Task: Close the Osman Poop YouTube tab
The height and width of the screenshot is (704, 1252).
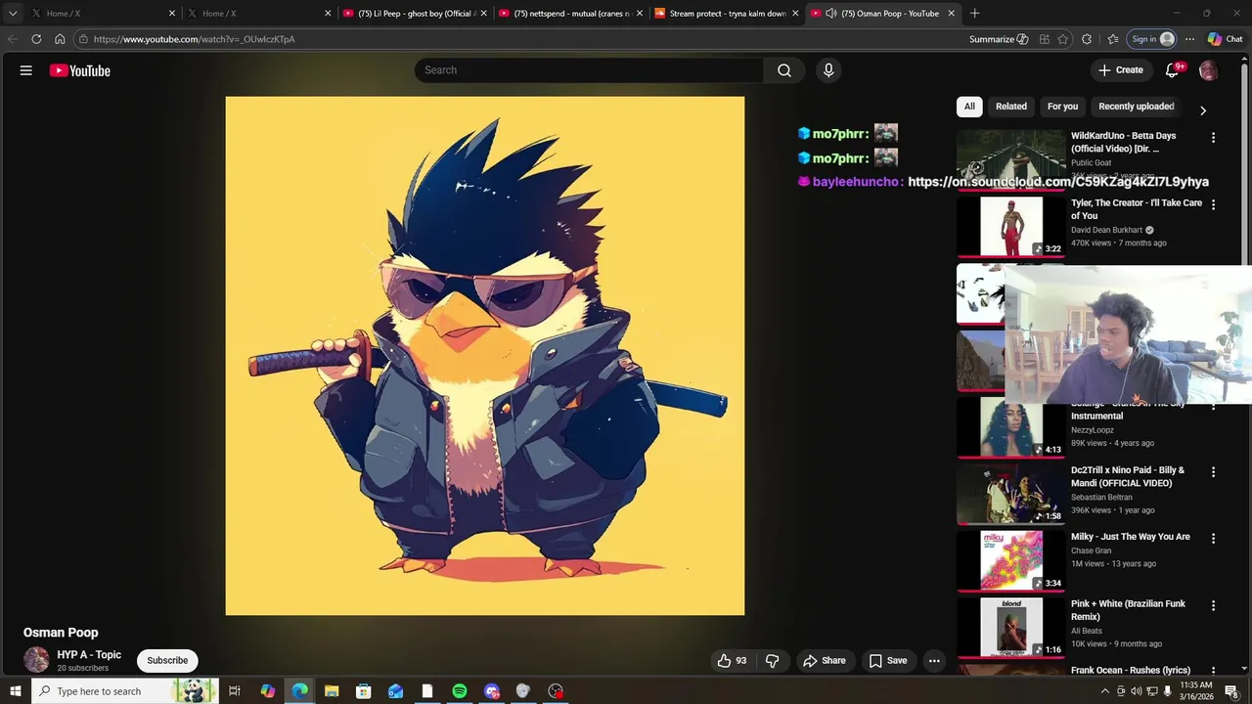Action: point(951,14)
